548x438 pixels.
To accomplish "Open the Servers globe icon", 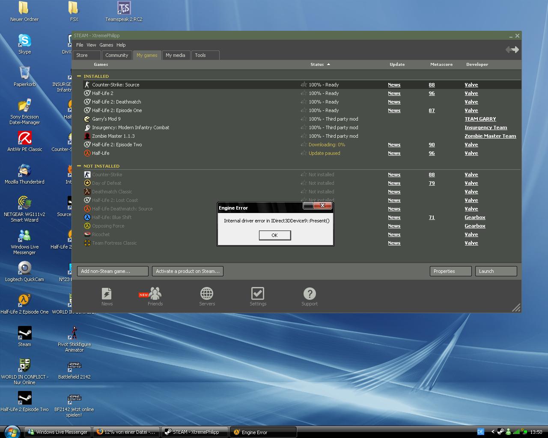I will click(207, 294).
